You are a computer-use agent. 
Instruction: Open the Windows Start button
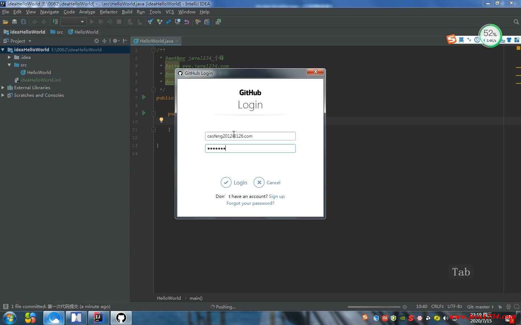[10, 318]
